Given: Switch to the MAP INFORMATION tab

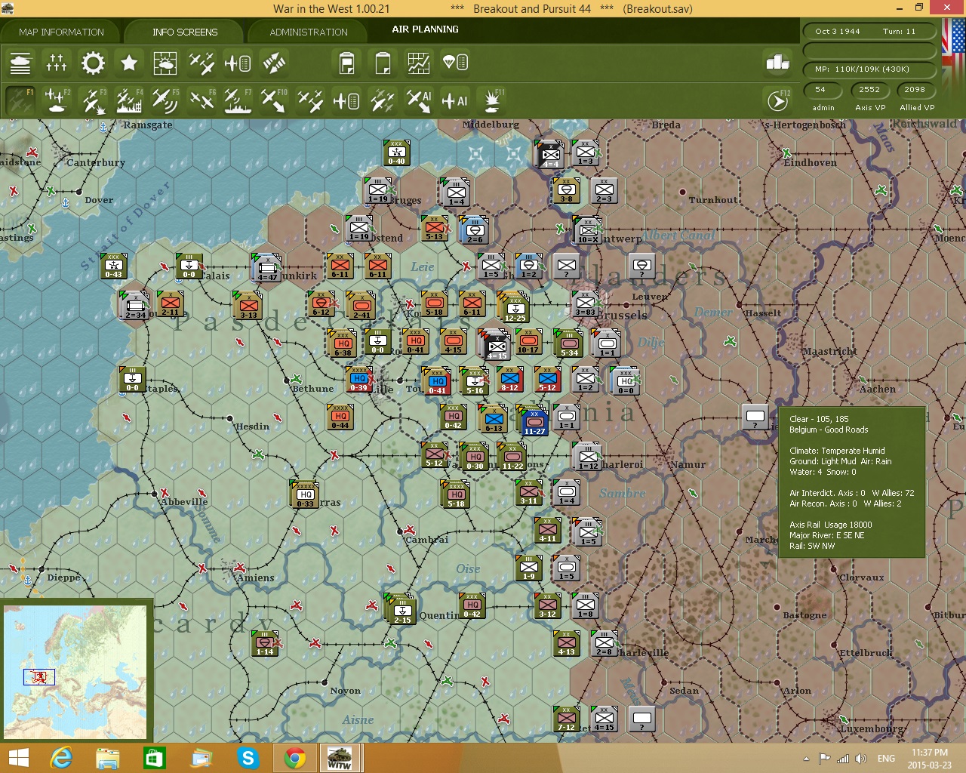Looking at the screenshot, I should coord(61,32).
